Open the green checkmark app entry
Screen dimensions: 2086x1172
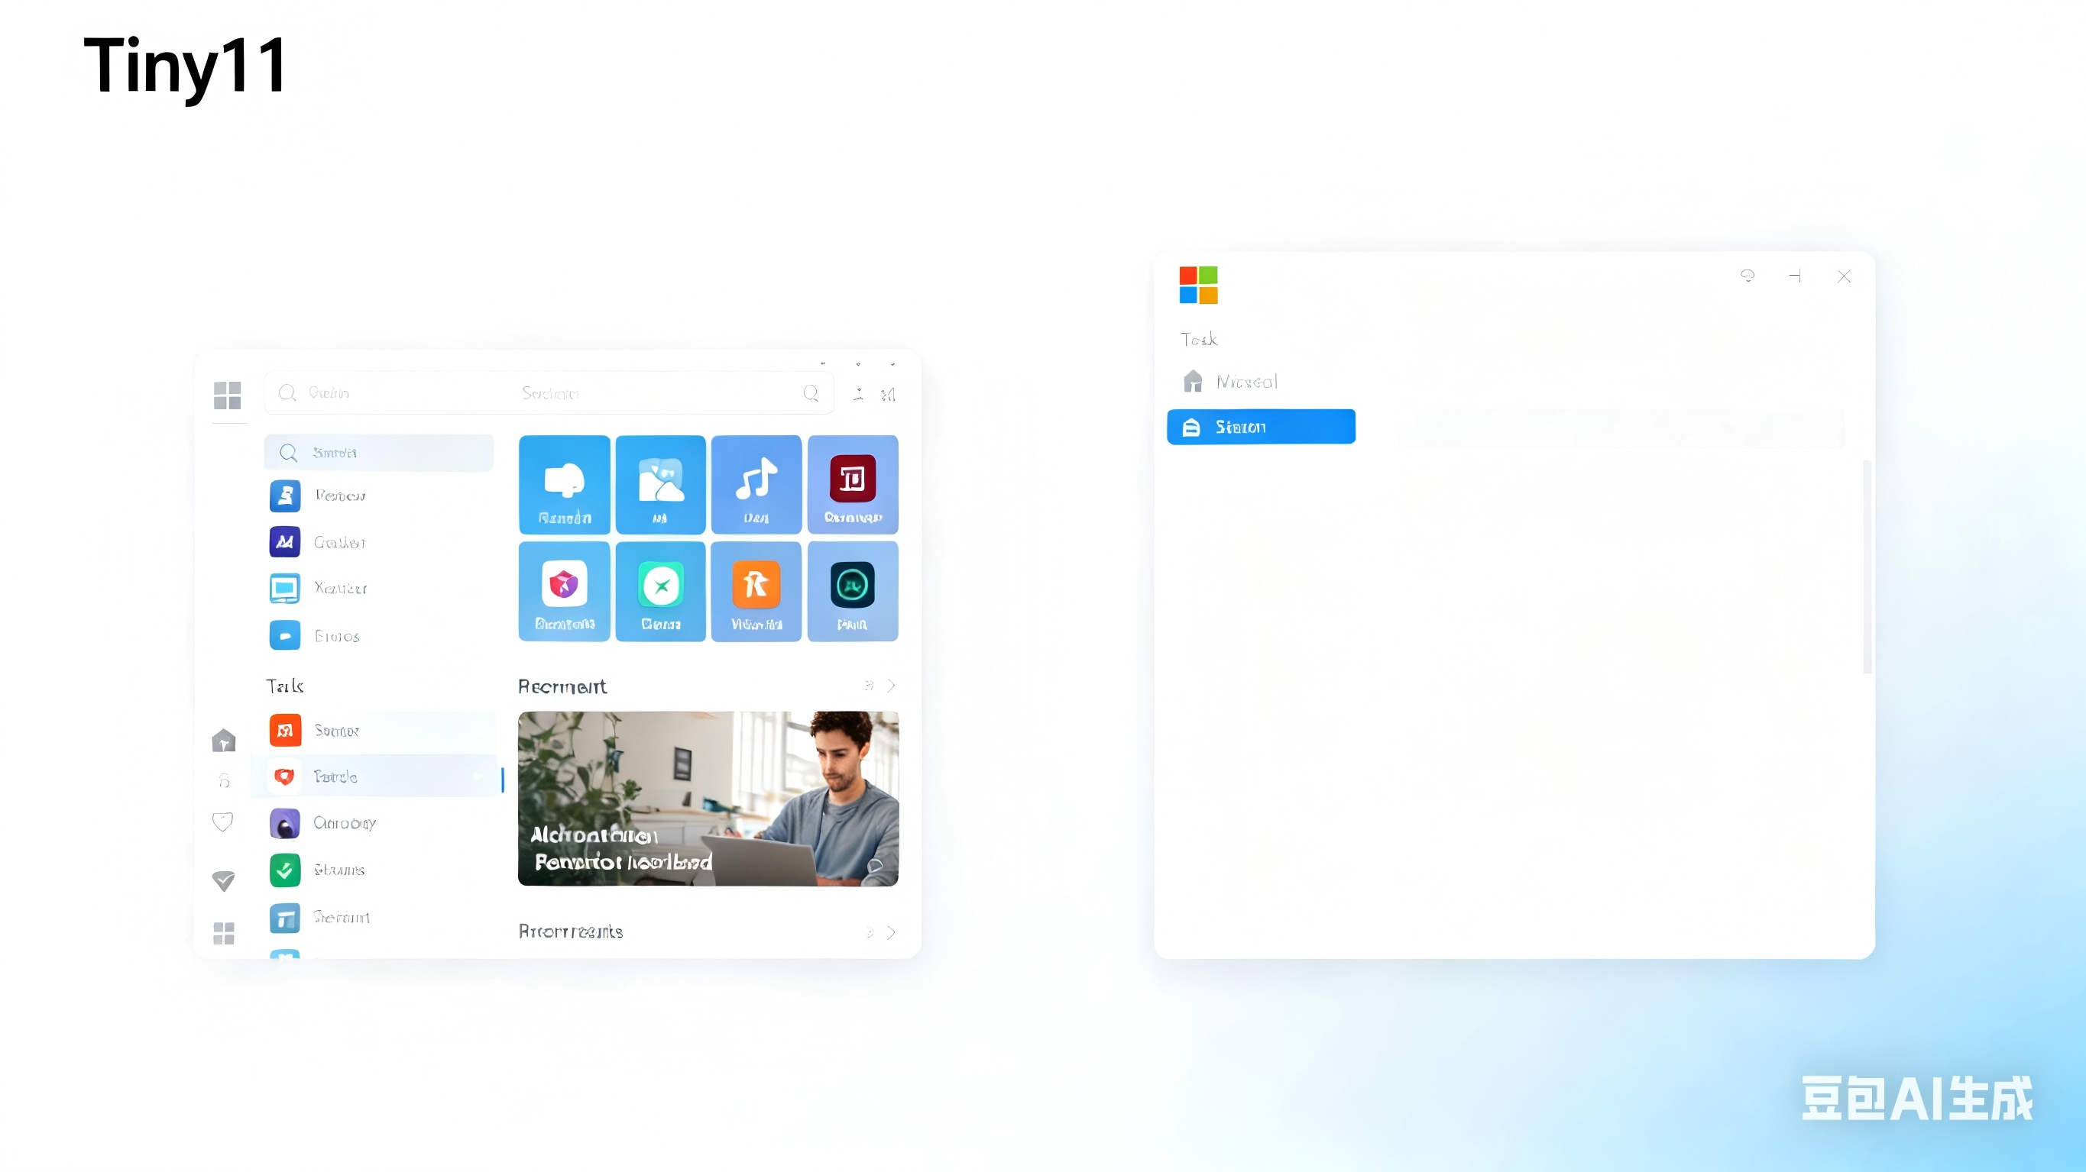click(379, 870)
